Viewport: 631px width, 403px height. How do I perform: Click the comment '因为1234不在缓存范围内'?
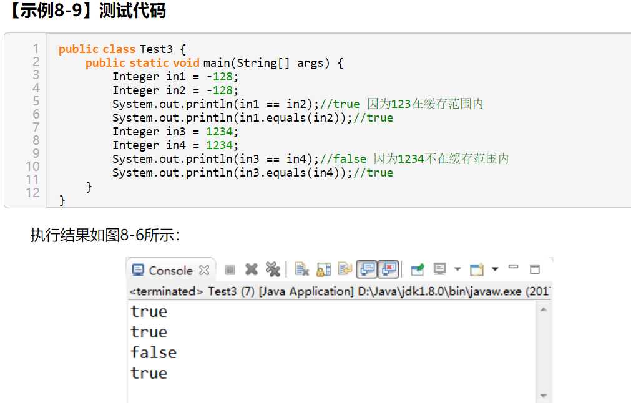[x=441, y=158]
